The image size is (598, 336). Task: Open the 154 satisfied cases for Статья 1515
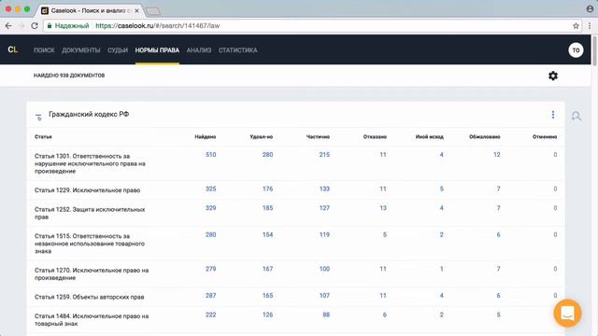(267, 234)
